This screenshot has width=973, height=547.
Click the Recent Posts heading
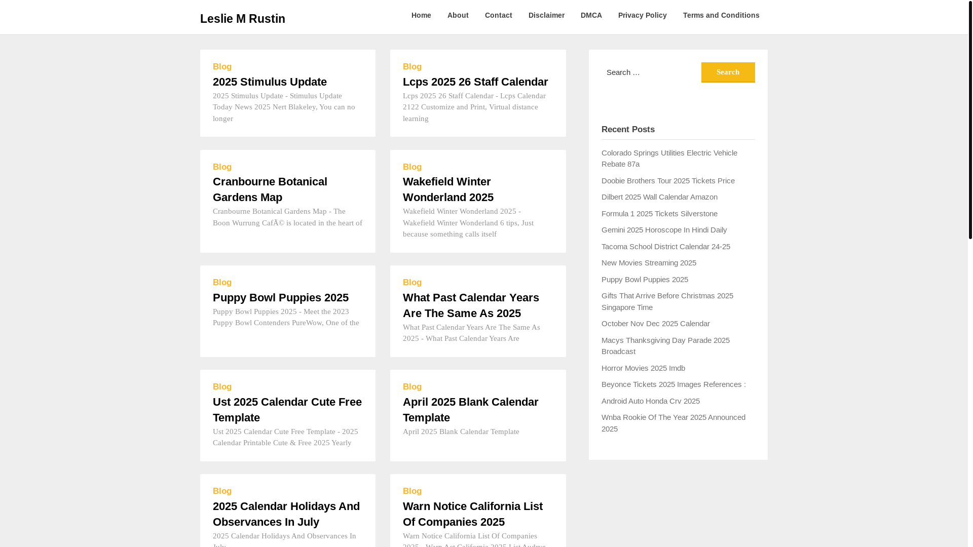[x=628, y=130]
